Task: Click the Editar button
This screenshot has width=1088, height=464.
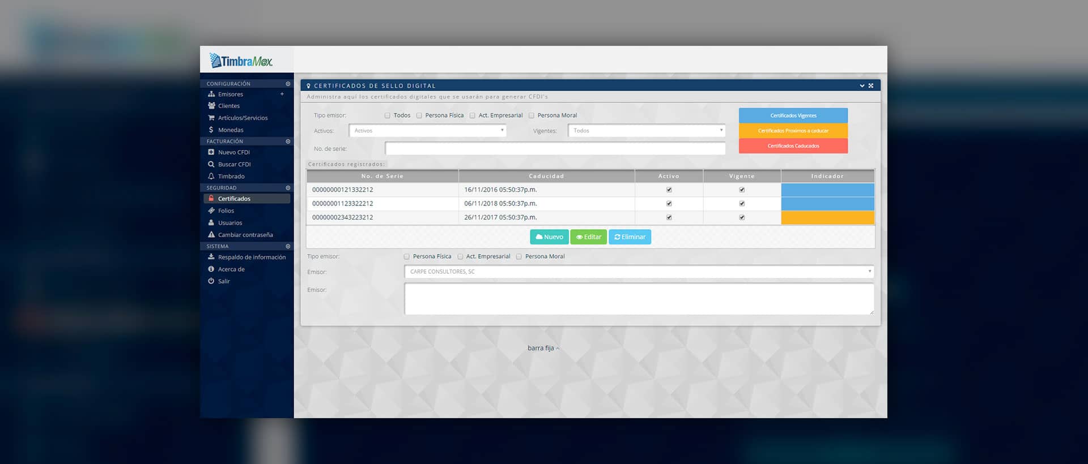Action: [x=589, y=237]
